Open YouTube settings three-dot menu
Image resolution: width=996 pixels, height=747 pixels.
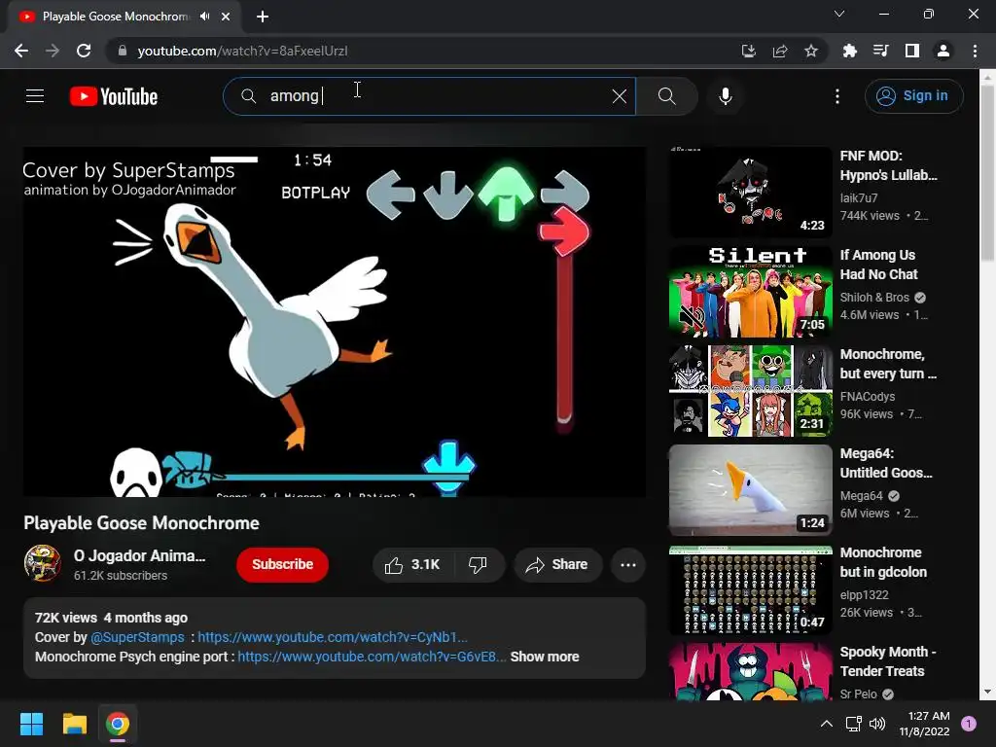pos(837,96)
